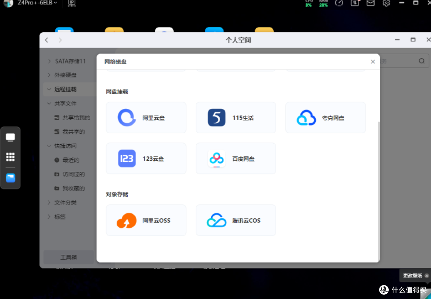Select the 115生活 network disk card
The height and width of the screenshot is (299, 431).
(236, 118)
